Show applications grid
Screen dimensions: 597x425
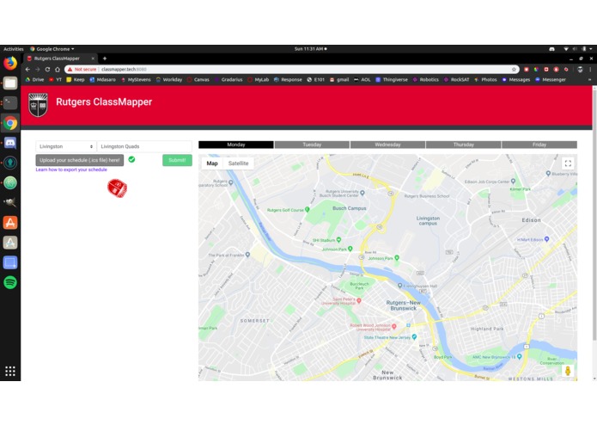click(x=10, y=371)
